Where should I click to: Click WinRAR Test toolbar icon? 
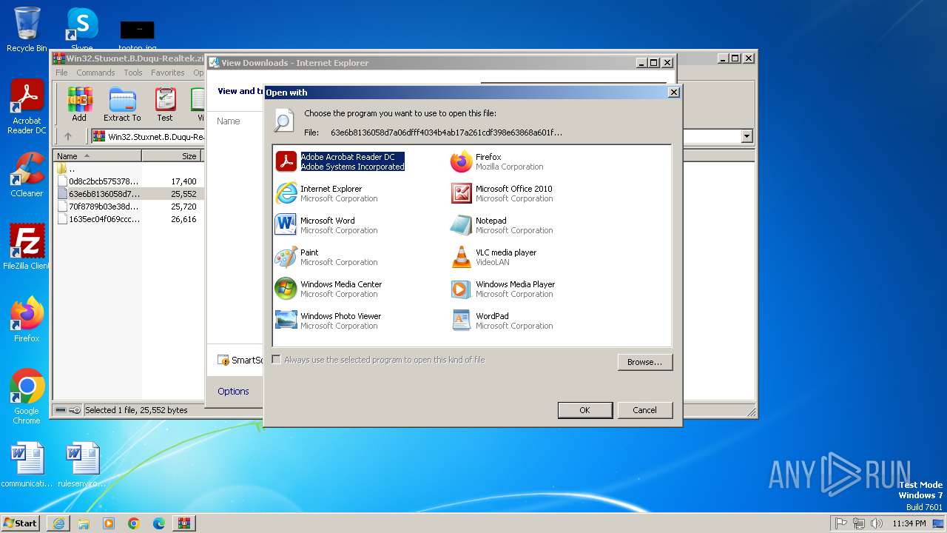click(x=165, y=104)
